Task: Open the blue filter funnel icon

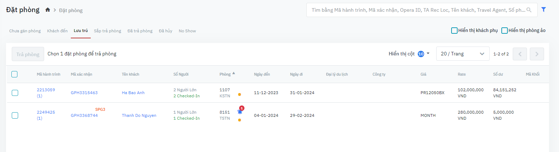Action: coord(544,10)
